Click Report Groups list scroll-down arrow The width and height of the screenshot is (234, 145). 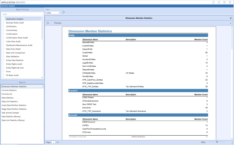[42, 78]
